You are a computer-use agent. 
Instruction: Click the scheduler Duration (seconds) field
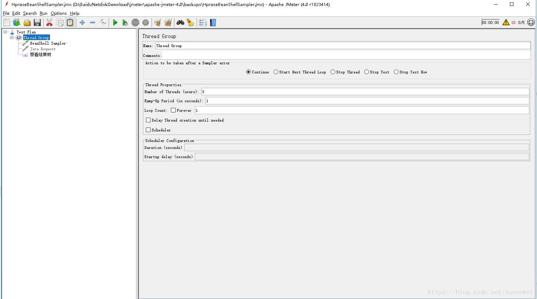(x=357, y=148)
